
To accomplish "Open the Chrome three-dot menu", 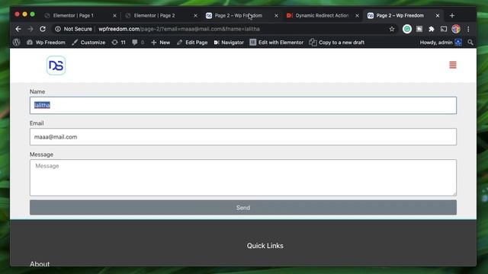I will (468, 29).
